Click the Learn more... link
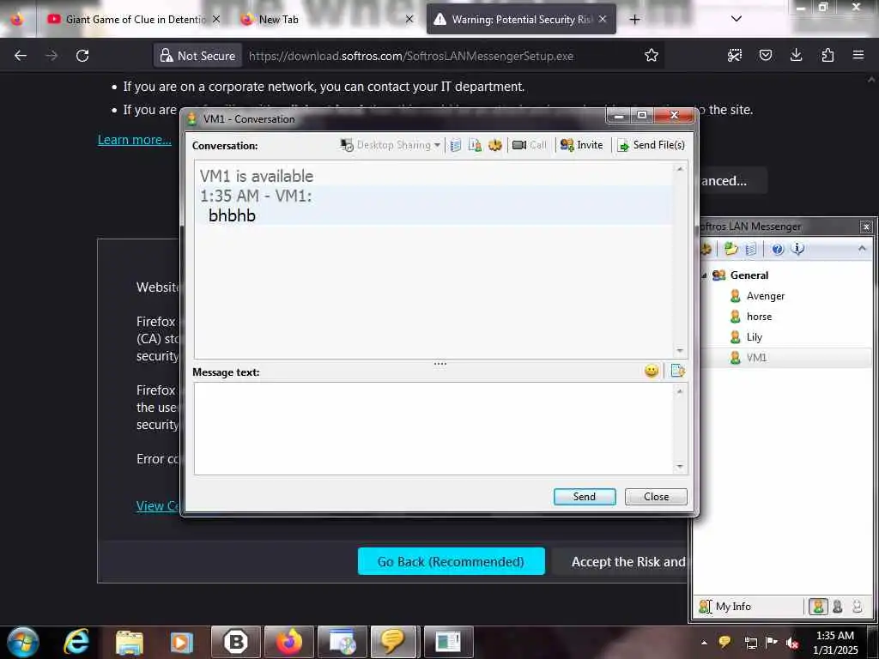Screen dimensions: 879x659 [135, 140]
